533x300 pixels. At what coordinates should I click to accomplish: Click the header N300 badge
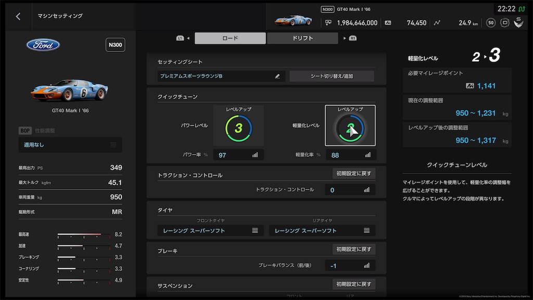(327, 9)
